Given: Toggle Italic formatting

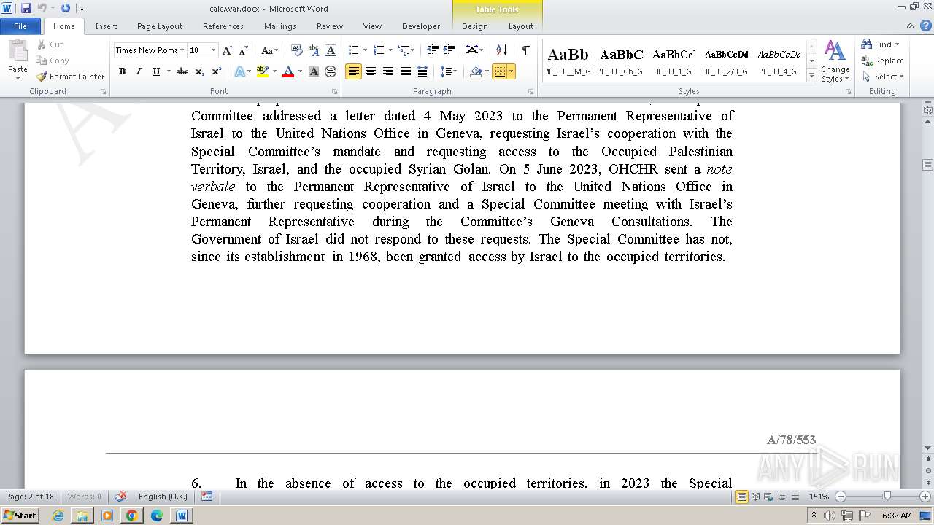Looking at the screenshot, I should (x=139, y=71).
